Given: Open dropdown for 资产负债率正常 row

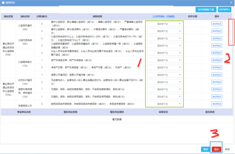Looking at the screenshot, I should (164, 60).
